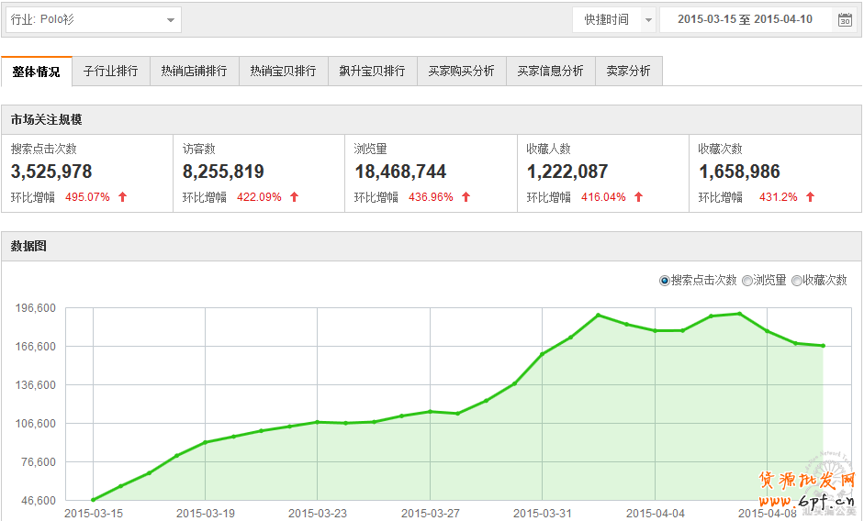
Task: Click red up arrow beside 416.04%
Action: coord(638,197)
